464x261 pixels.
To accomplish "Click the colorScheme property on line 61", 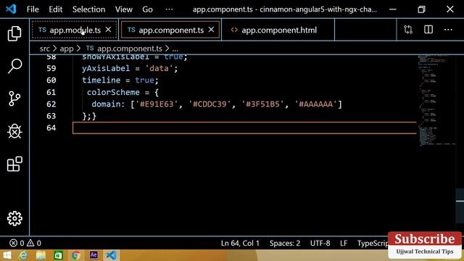I will [113, 92].
